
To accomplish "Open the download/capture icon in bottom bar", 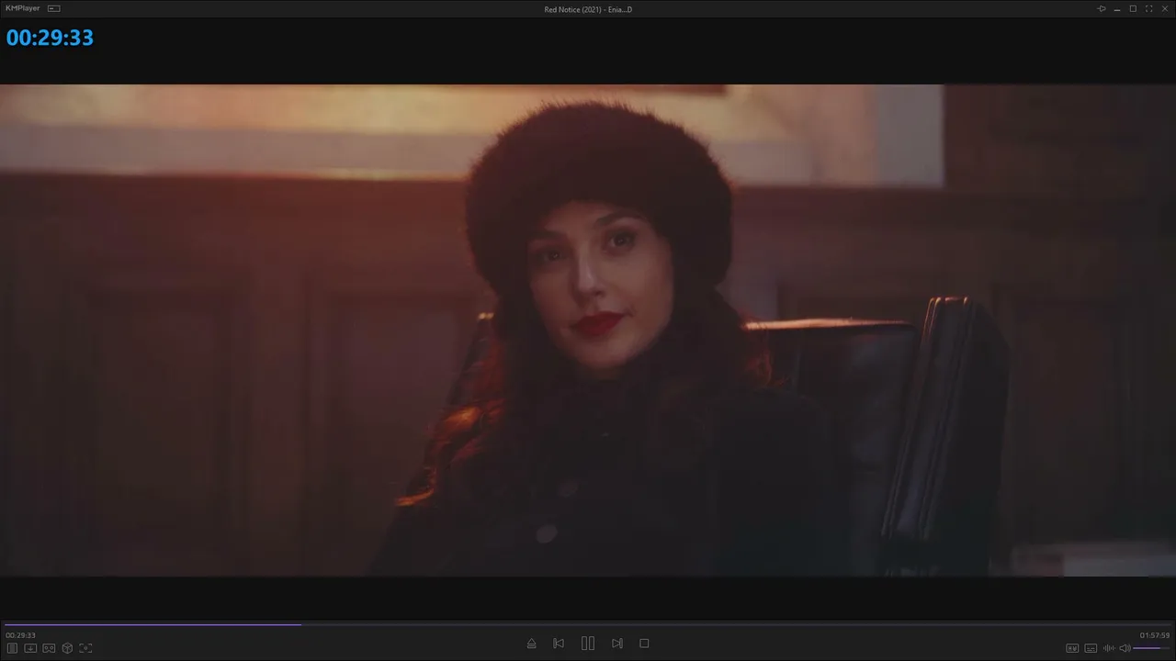I will (x=30, y=648).
